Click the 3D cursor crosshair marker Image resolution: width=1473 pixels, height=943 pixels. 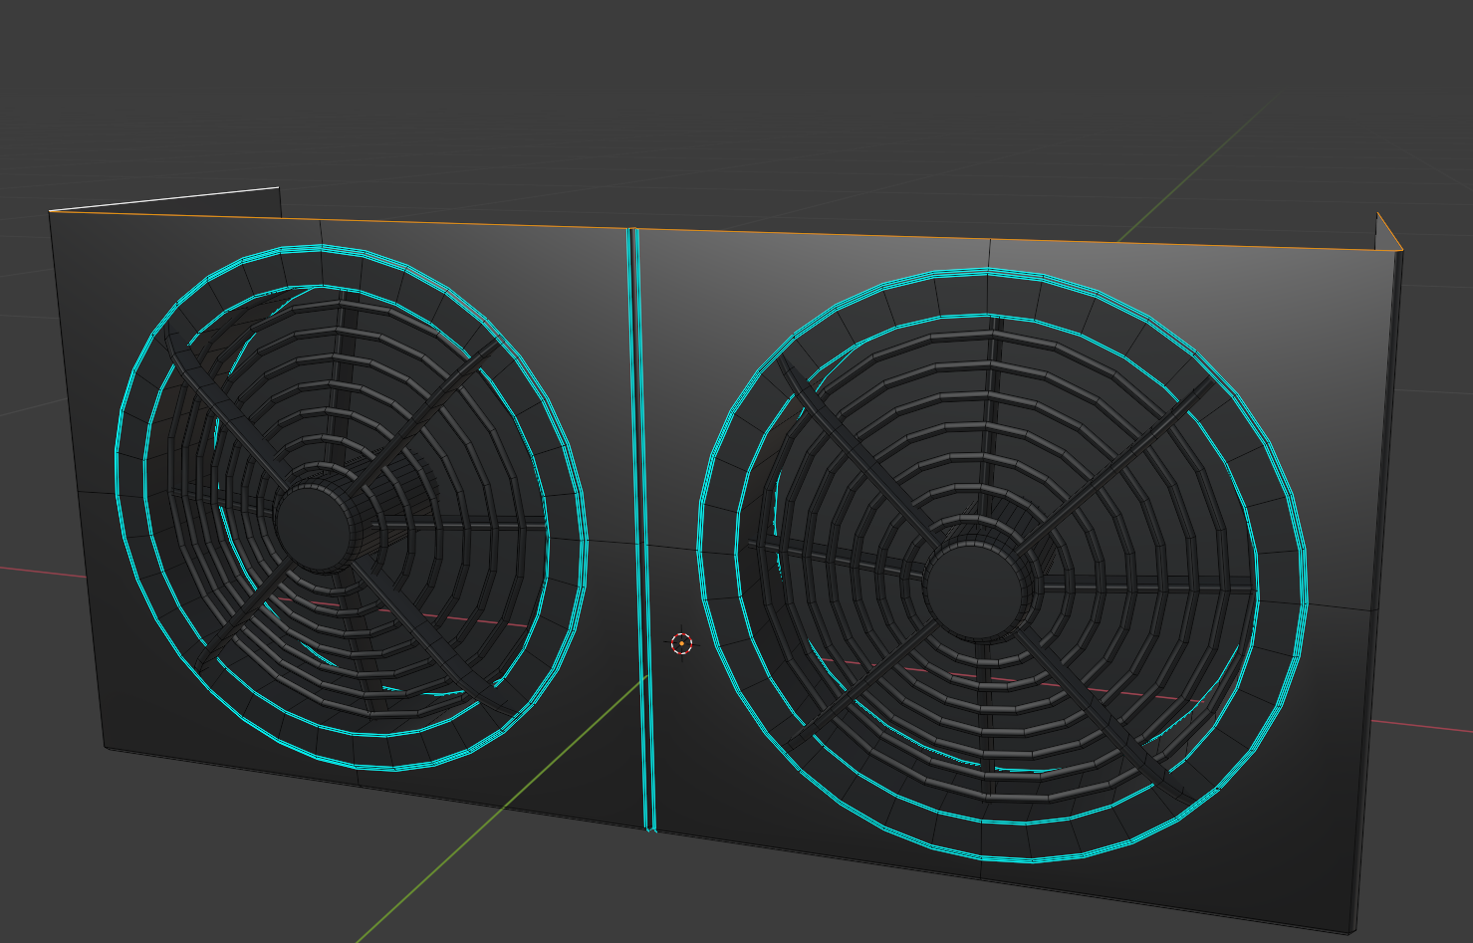[681, 643]
